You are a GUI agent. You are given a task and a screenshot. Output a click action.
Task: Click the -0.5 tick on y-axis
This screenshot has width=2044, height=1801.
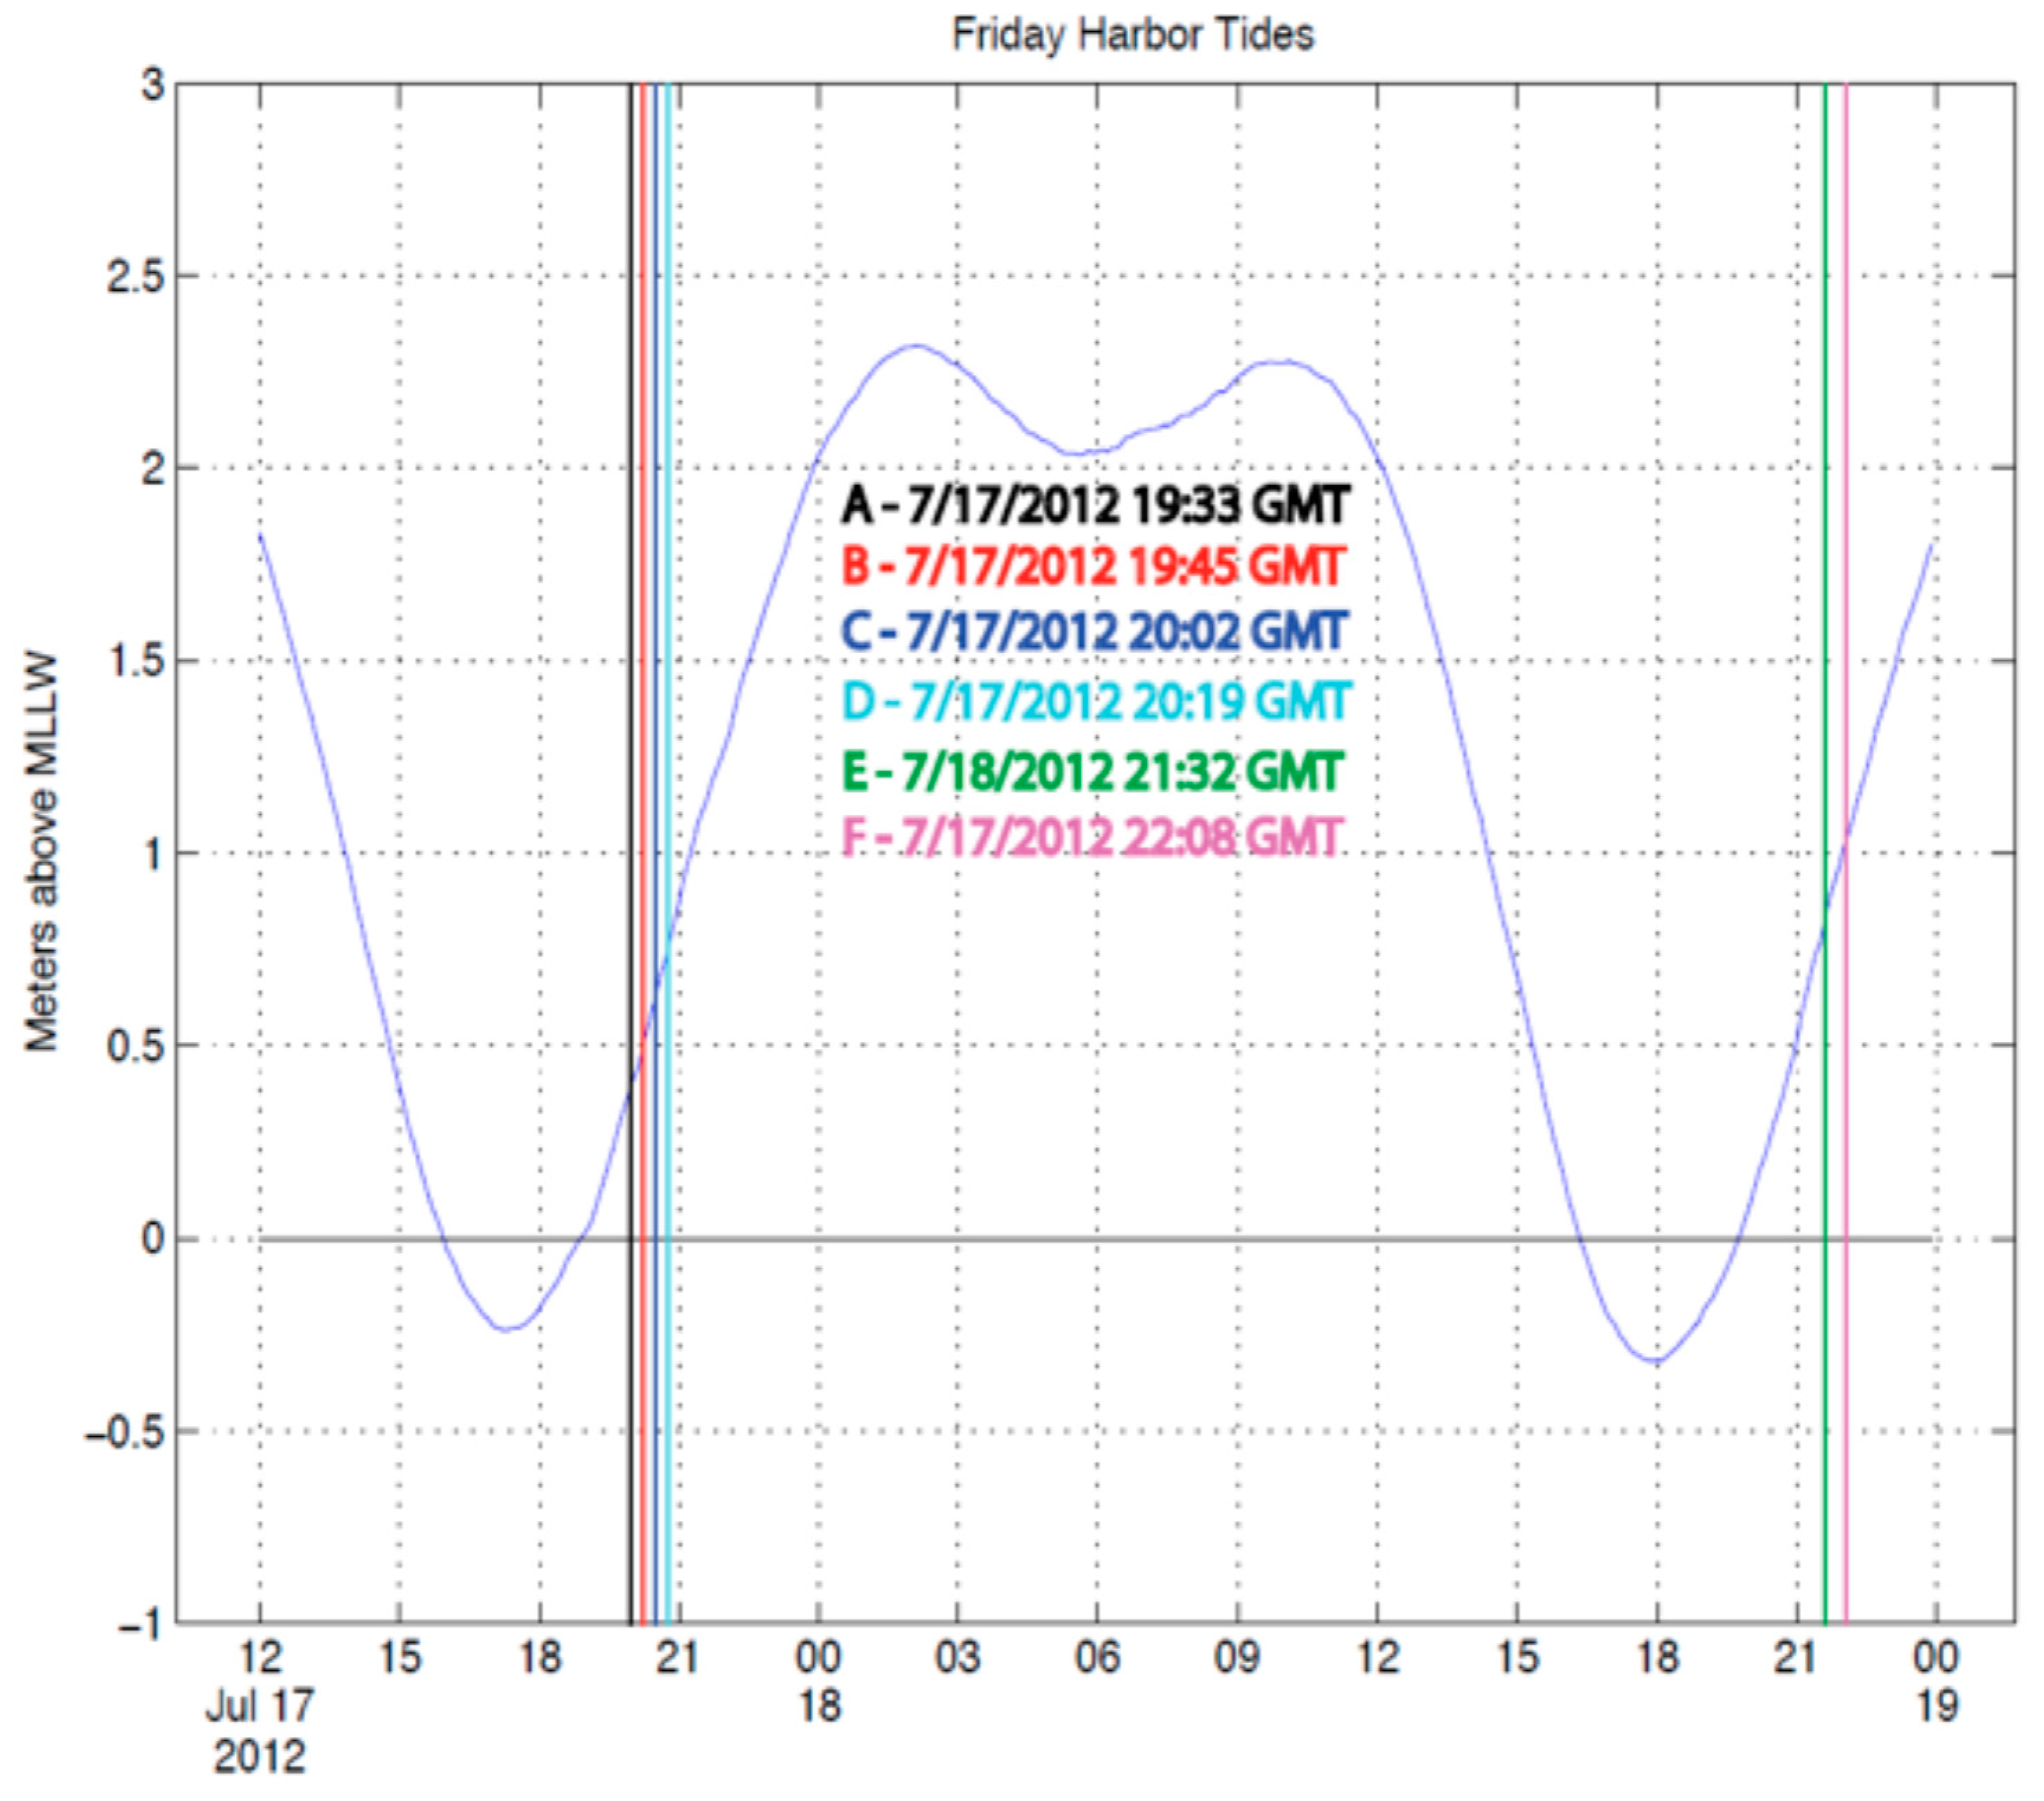point(124,1433)
